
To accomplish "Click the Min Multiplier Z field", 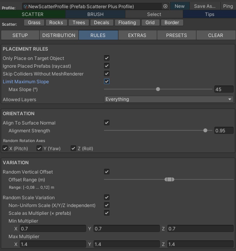I will (x=200, y=228).
